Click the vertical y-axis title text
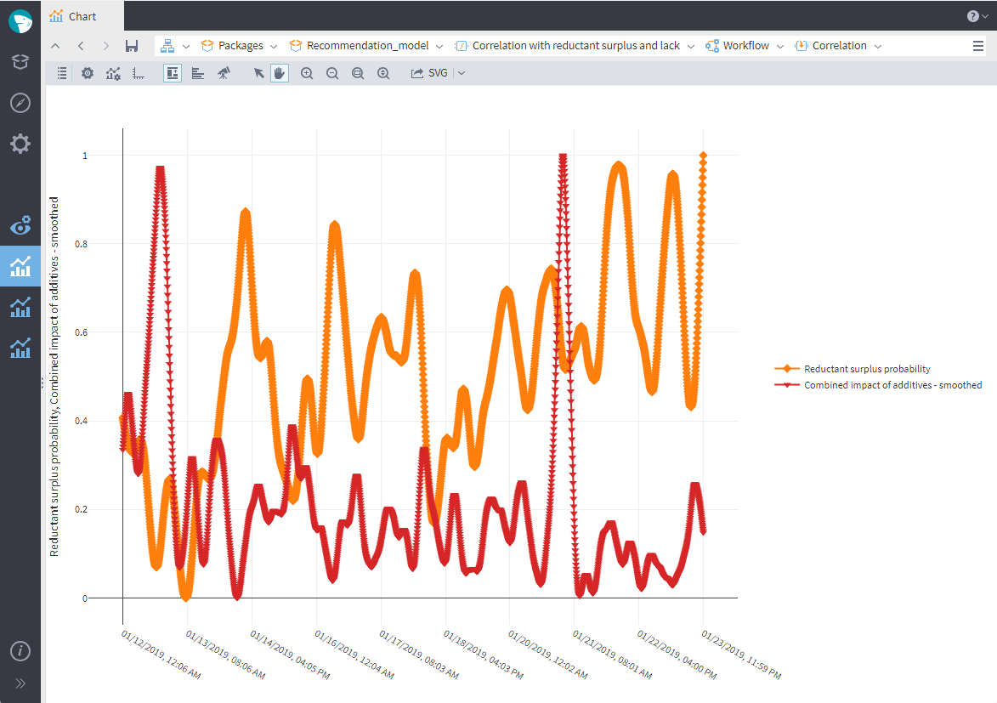The width and height of the screenshot is (997, 703). (54, 376)
